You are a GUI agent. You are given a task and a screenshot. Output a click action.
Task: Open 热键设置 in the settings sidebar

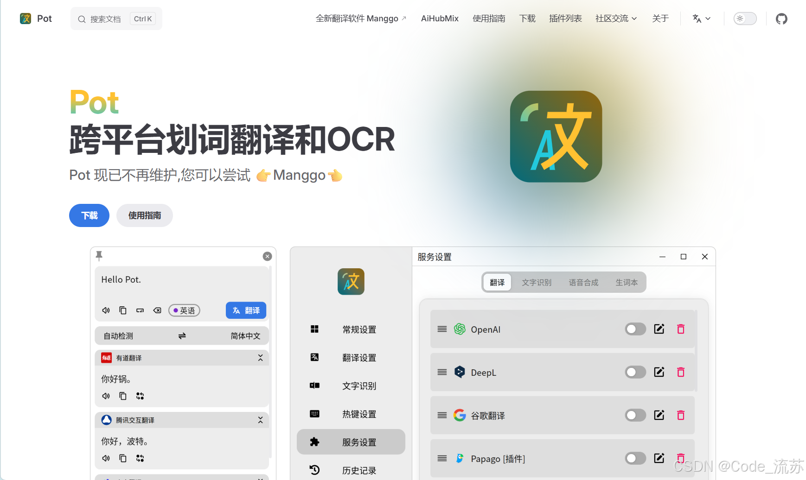351,414
